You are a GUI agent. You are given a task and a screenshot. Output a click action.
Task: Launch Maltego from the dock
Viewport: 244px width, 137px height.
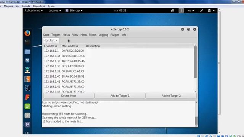[x=27, y=61]
